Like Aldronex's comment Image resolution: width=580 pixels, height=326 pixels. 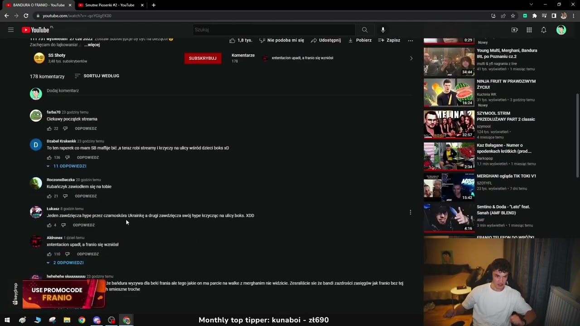(x=49, y=254)
